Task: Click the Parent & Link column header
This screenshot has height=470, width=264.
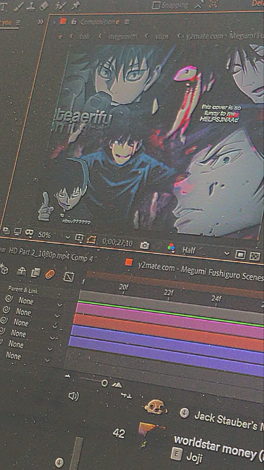Action: tap(23, 290)
